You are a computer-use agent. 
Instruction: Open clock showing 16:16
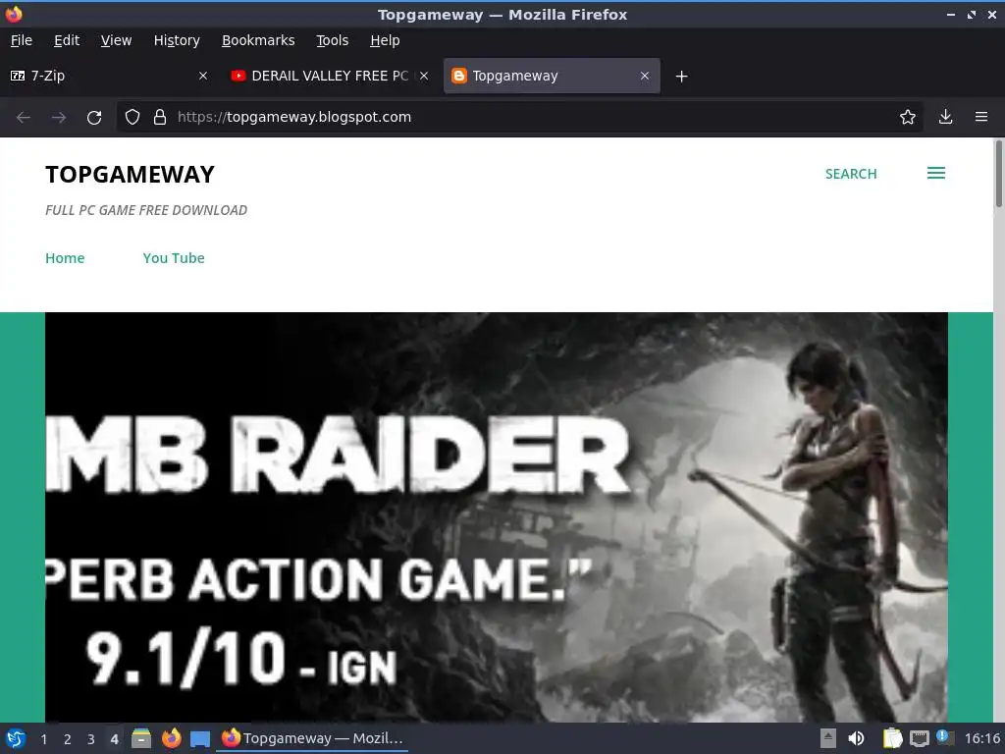coord(981,738)
